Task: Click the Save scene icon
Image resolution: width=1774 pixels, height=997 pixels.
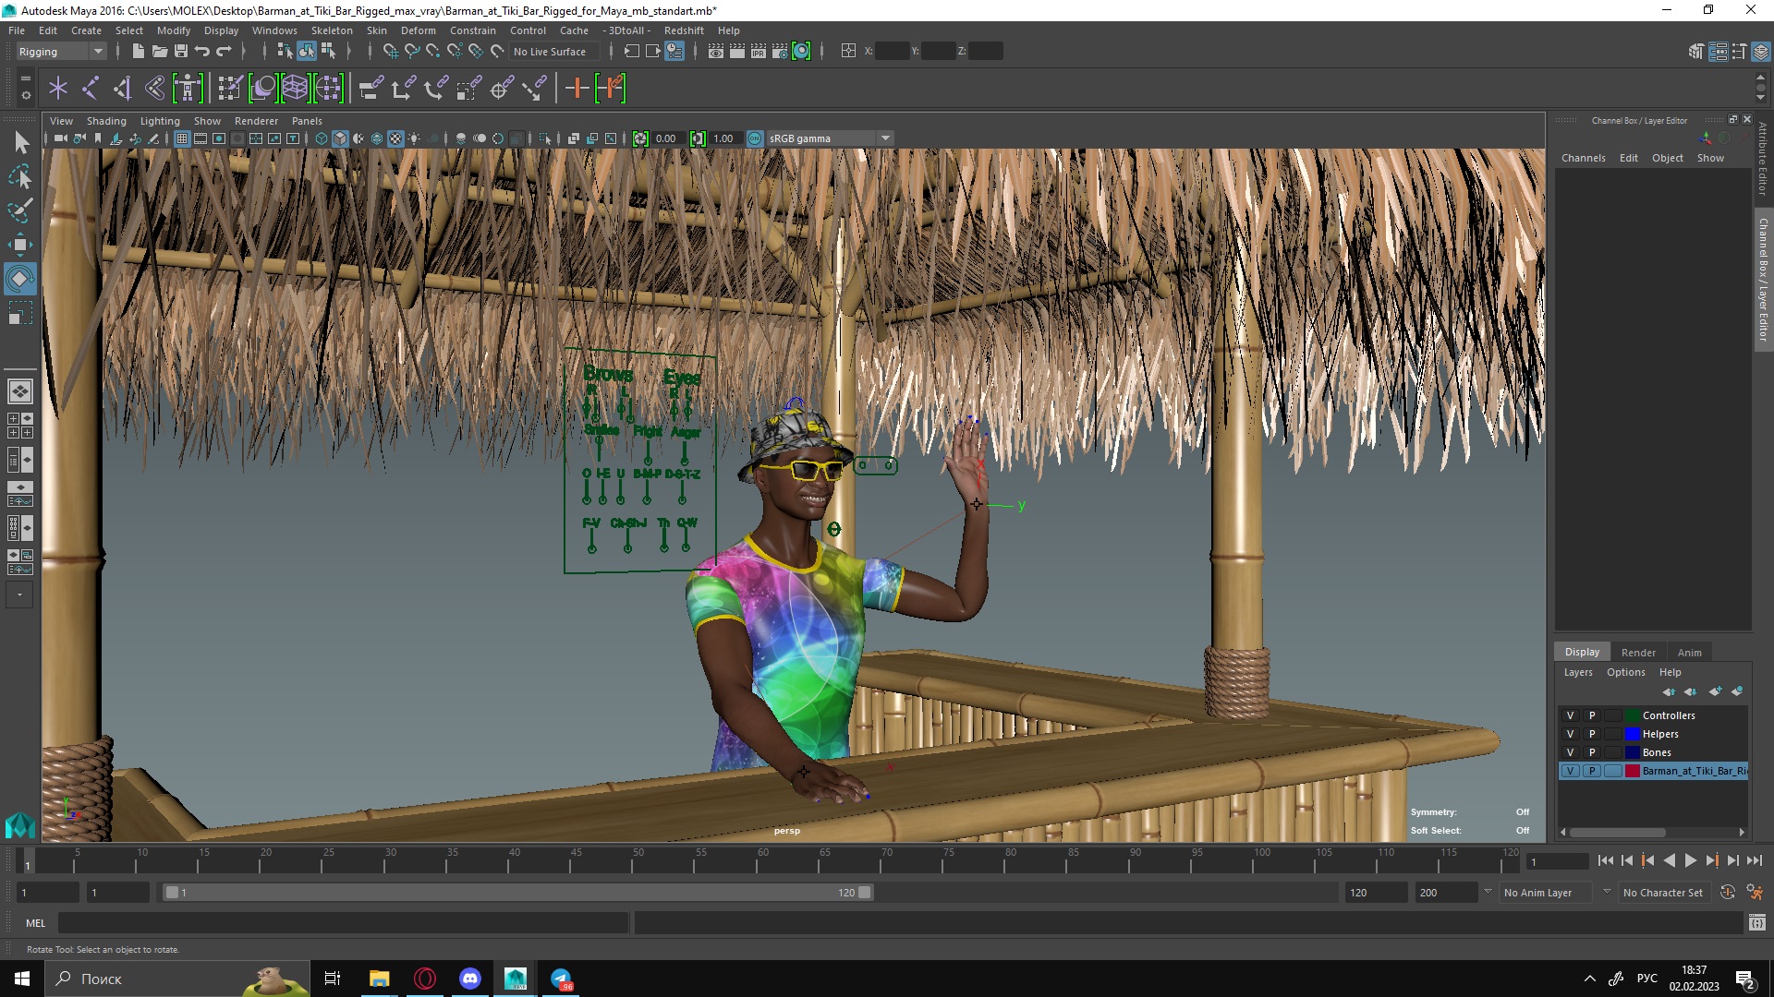Action: click(x=181, y=52)
